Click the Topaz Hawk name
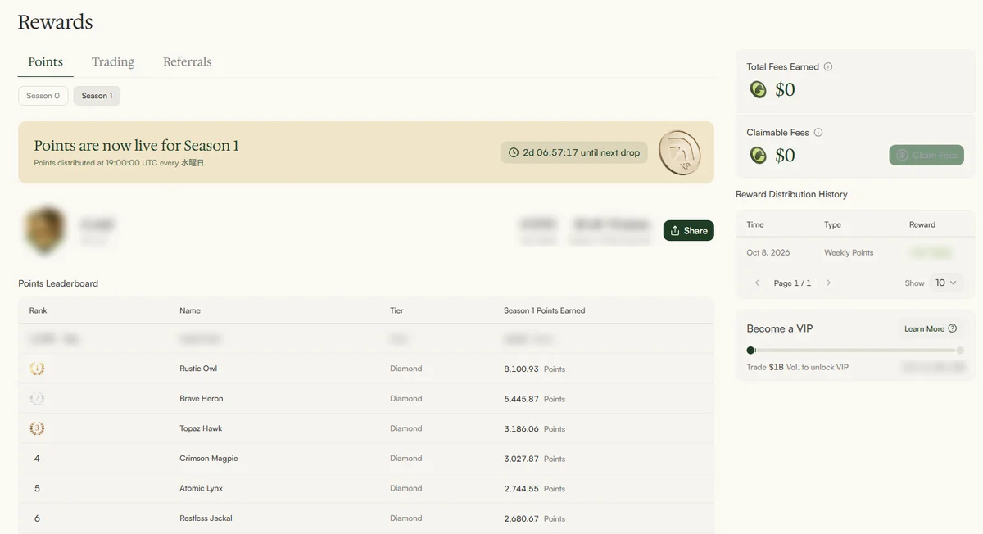983x534 pixels. 201,428
